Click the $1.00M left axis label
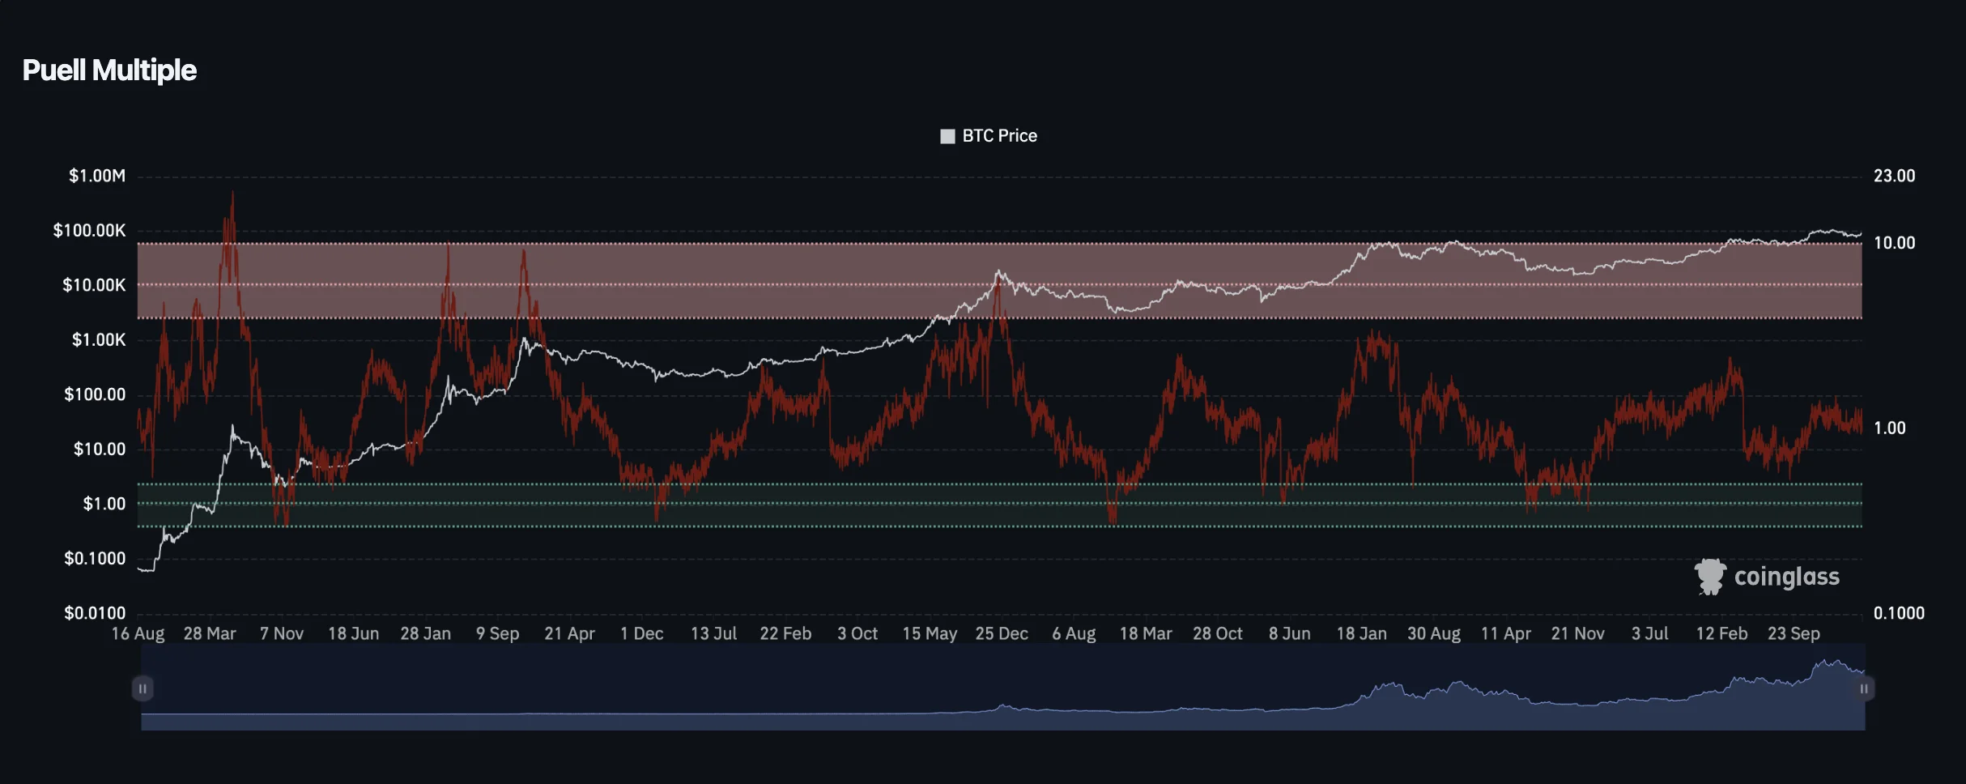1966x784 pixels. (x=97, y=176)
